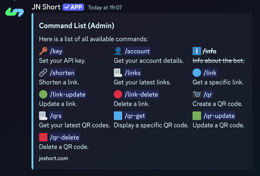
Task: Click the red square beside /qr-delete
Action: (x=43, y=137)
